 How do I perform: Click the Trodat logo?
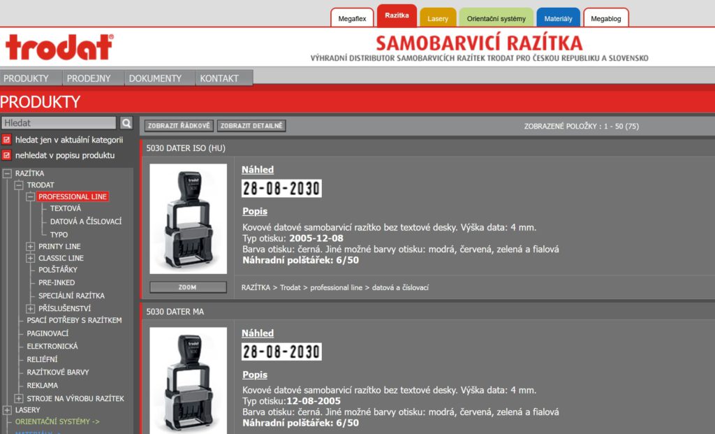pos(59,48)
